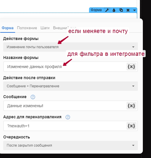This screenshot has width=151, height=158.
Task: Show help for Адрес для перенаправления
Action: (68, 117)
